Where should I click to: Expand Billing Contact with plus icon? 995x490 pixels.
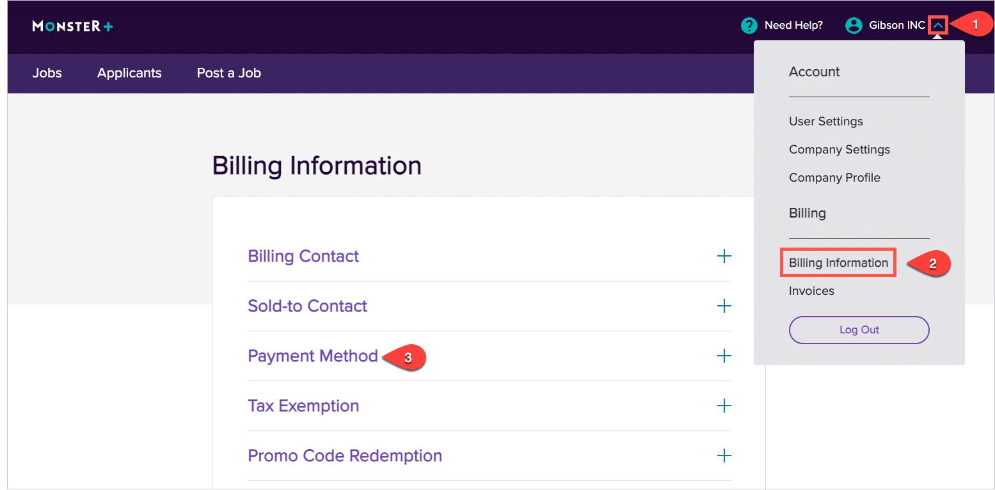(x=724, y=257)
